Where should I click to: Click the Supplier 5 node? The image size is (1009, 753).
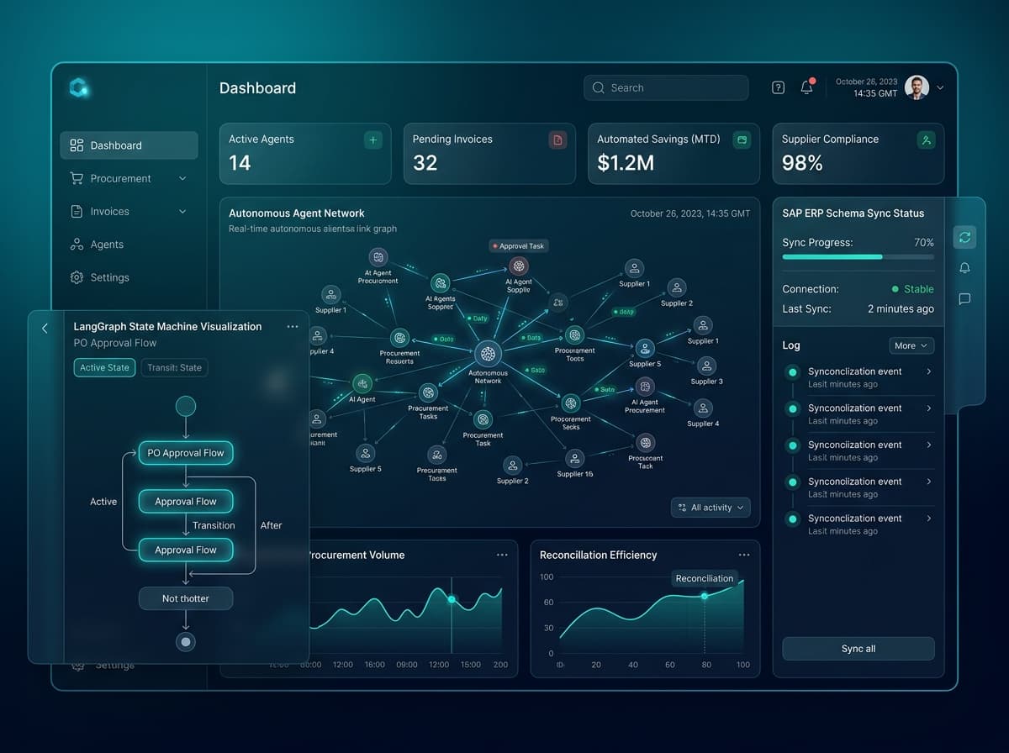pyautogui.click(x=365, y=453)
